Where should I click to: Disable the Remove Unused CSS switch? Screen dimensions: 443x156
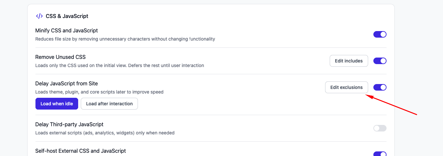(380, 61)
